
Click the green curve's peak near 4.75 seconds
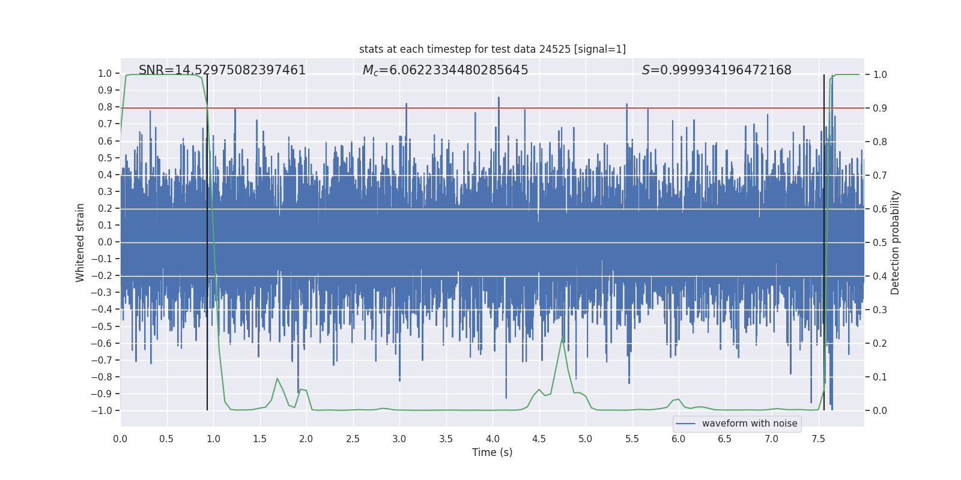(x=563, y=339)
